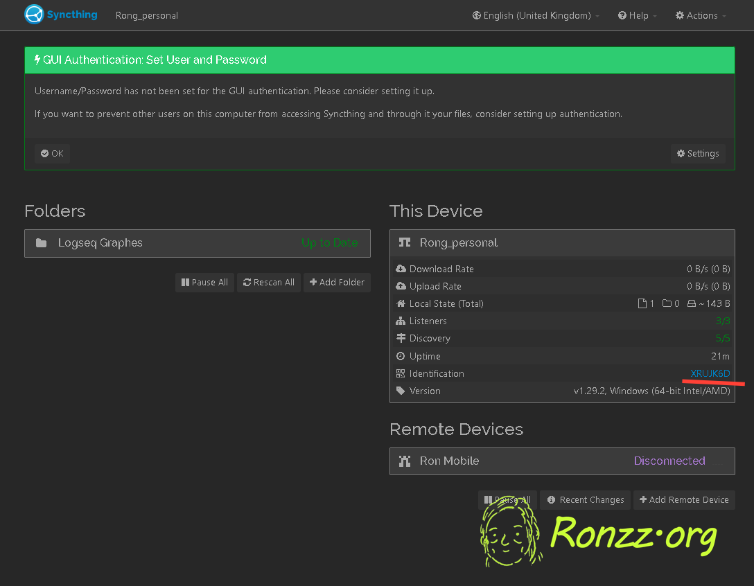Toggle the Download Rate 0 B/s value
This screenshot has width=754, height=586.
(708, 269)
